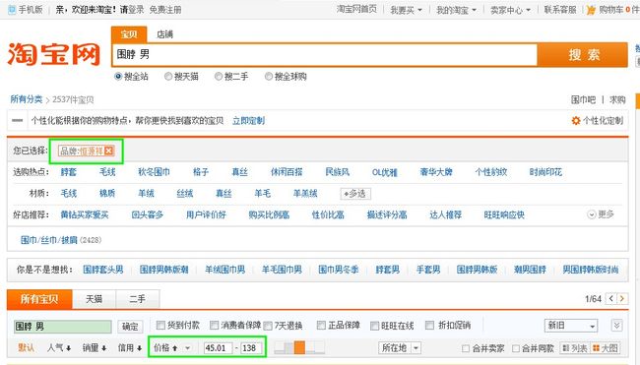The image size is (640, 365).
Task: Open the 淘宝网首页 link
Action: [x=356, y=10]
